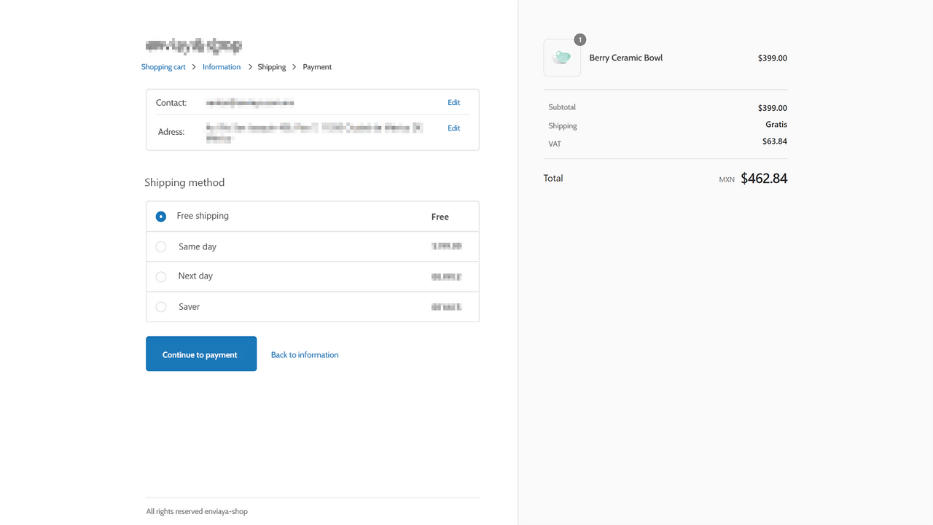This screenshot has height=525, width=933.
Task: Click the Berry Ceramic Bowl thumbnail
Action: pyautogui.click(x=562, y=58)
